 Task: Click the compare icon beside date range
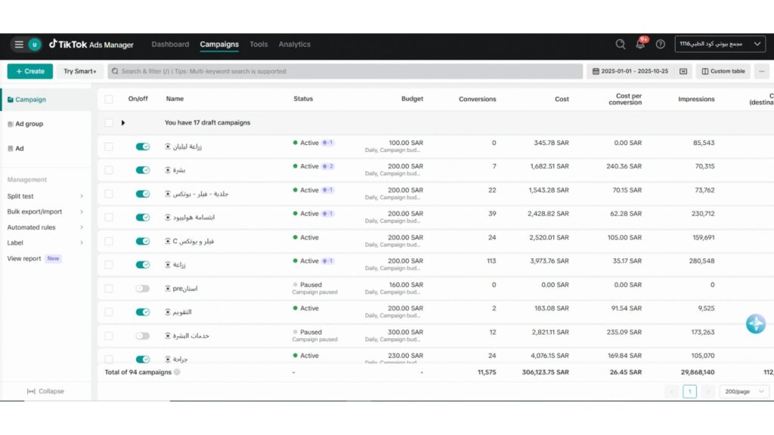(683, 72)
